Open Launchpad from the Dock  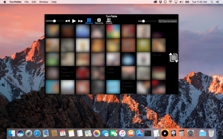29,133
